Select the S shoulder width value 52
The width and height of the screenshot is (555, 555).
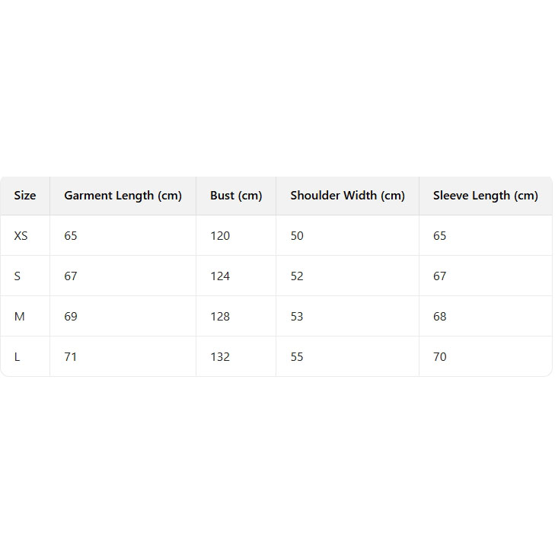(x=297, y=276)
